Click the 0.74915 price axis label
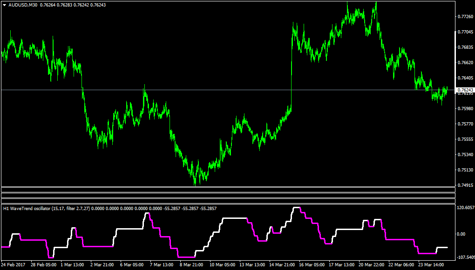 click(x=465, y=185)
